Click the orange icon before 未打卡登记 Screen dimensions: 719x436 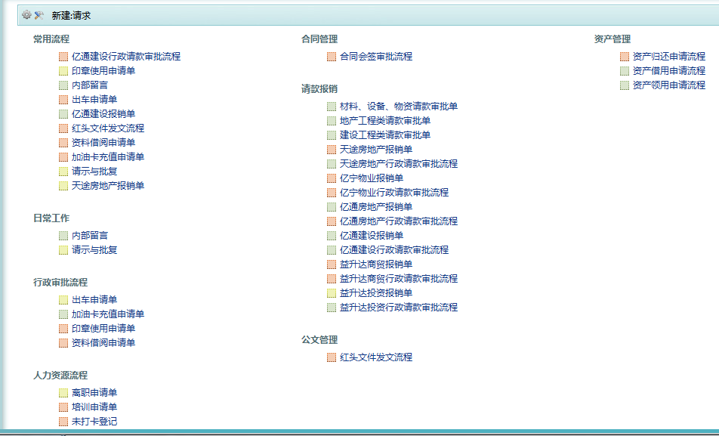click(x=63, y=422)
